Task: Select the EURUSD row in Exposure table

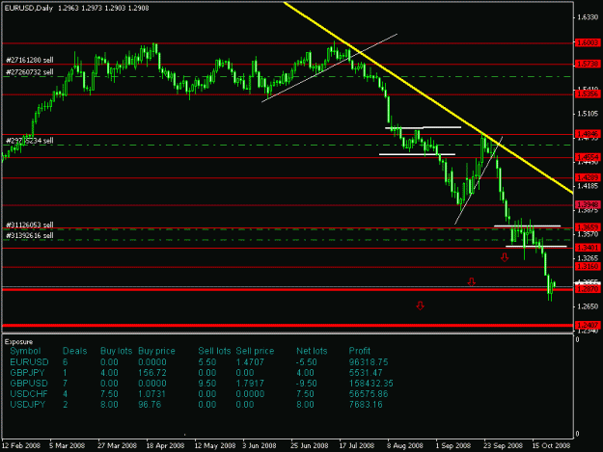Action: coord(199,362)
